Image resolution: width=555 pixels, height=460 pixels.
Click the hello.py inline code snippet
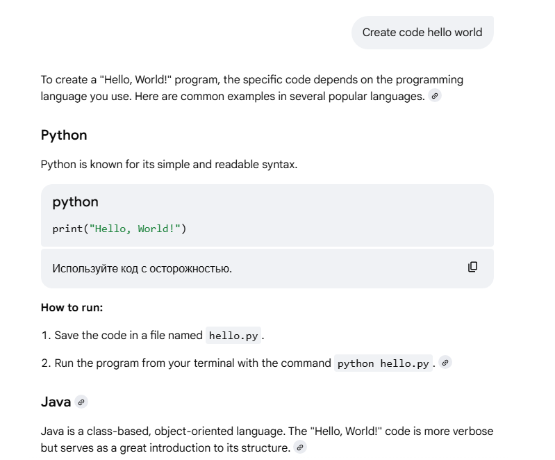pyautogui.click(x=233, y=336)
